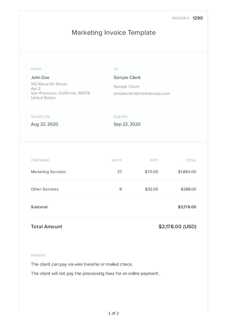Click the issued date Aug 22, 2020
Viewport: 227px width, 321px height.
pos(44,124)
